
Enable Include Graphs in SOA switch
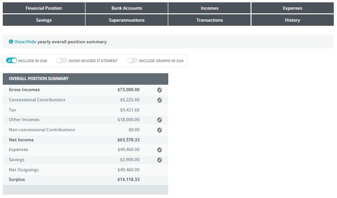[x=132, y=60]
